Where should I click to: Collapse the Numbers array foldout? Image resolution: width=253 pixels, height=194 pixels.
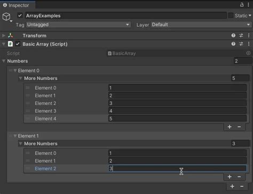click(4, 61)
